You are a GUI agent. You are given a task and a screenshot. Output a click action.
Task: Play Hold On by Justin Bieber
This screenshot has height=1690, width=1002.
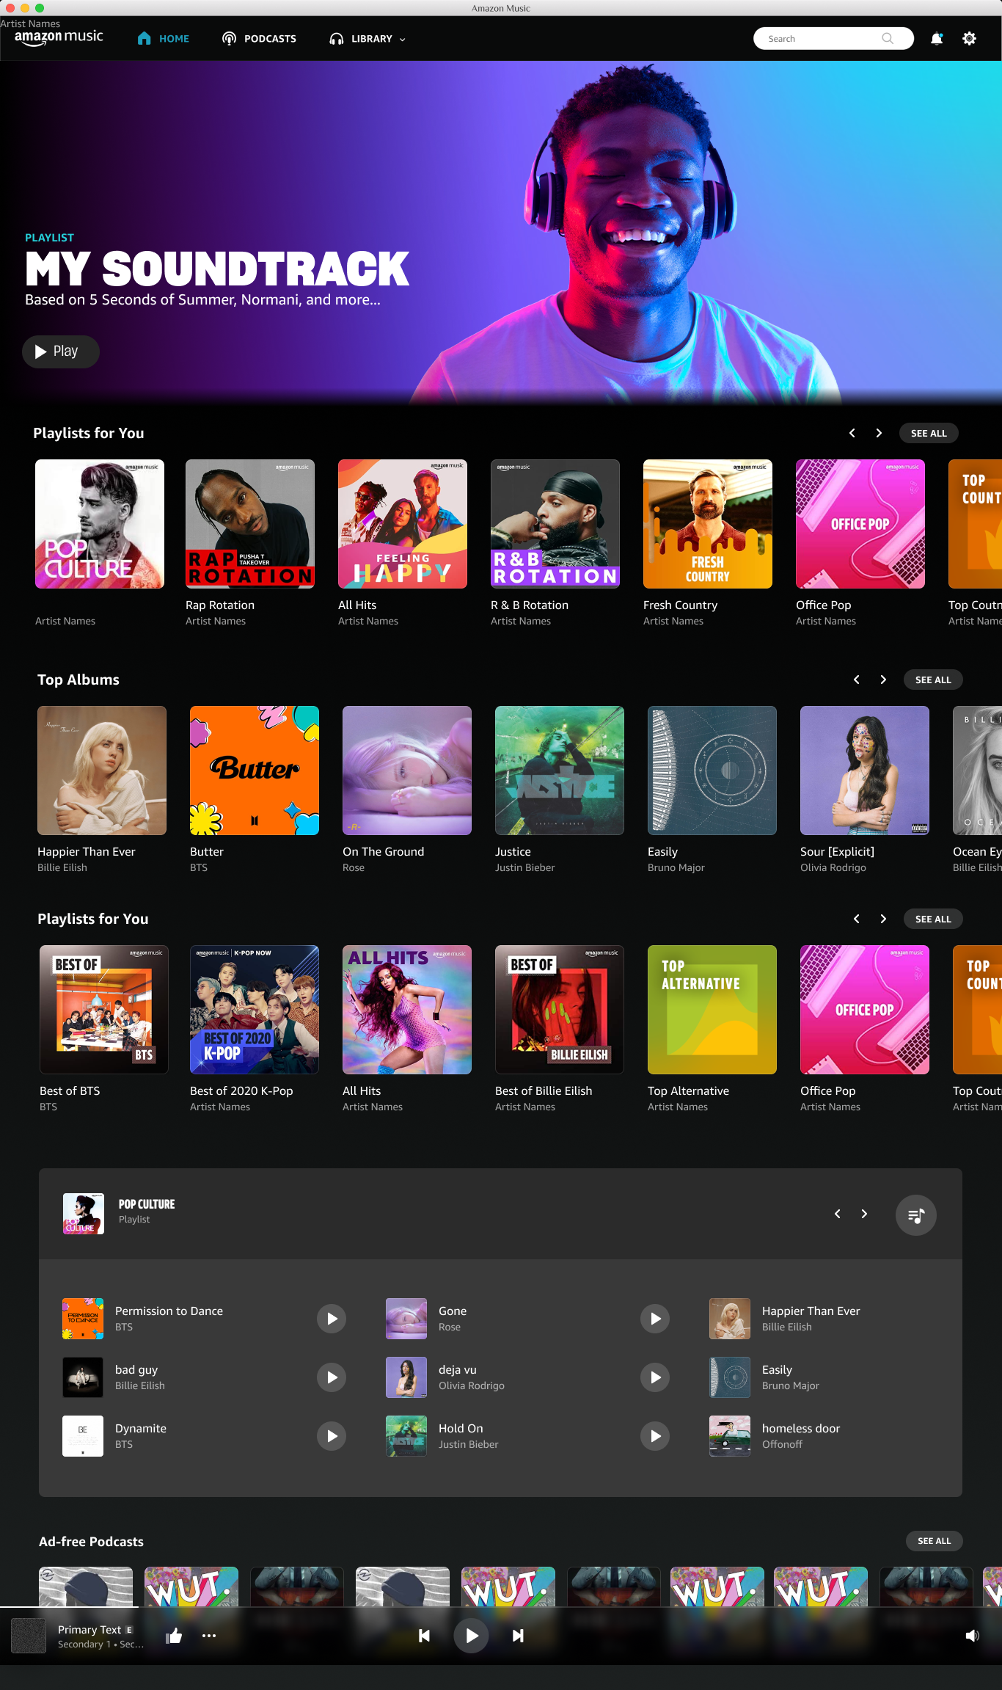pyautogui.click(x=655, y=1436)
